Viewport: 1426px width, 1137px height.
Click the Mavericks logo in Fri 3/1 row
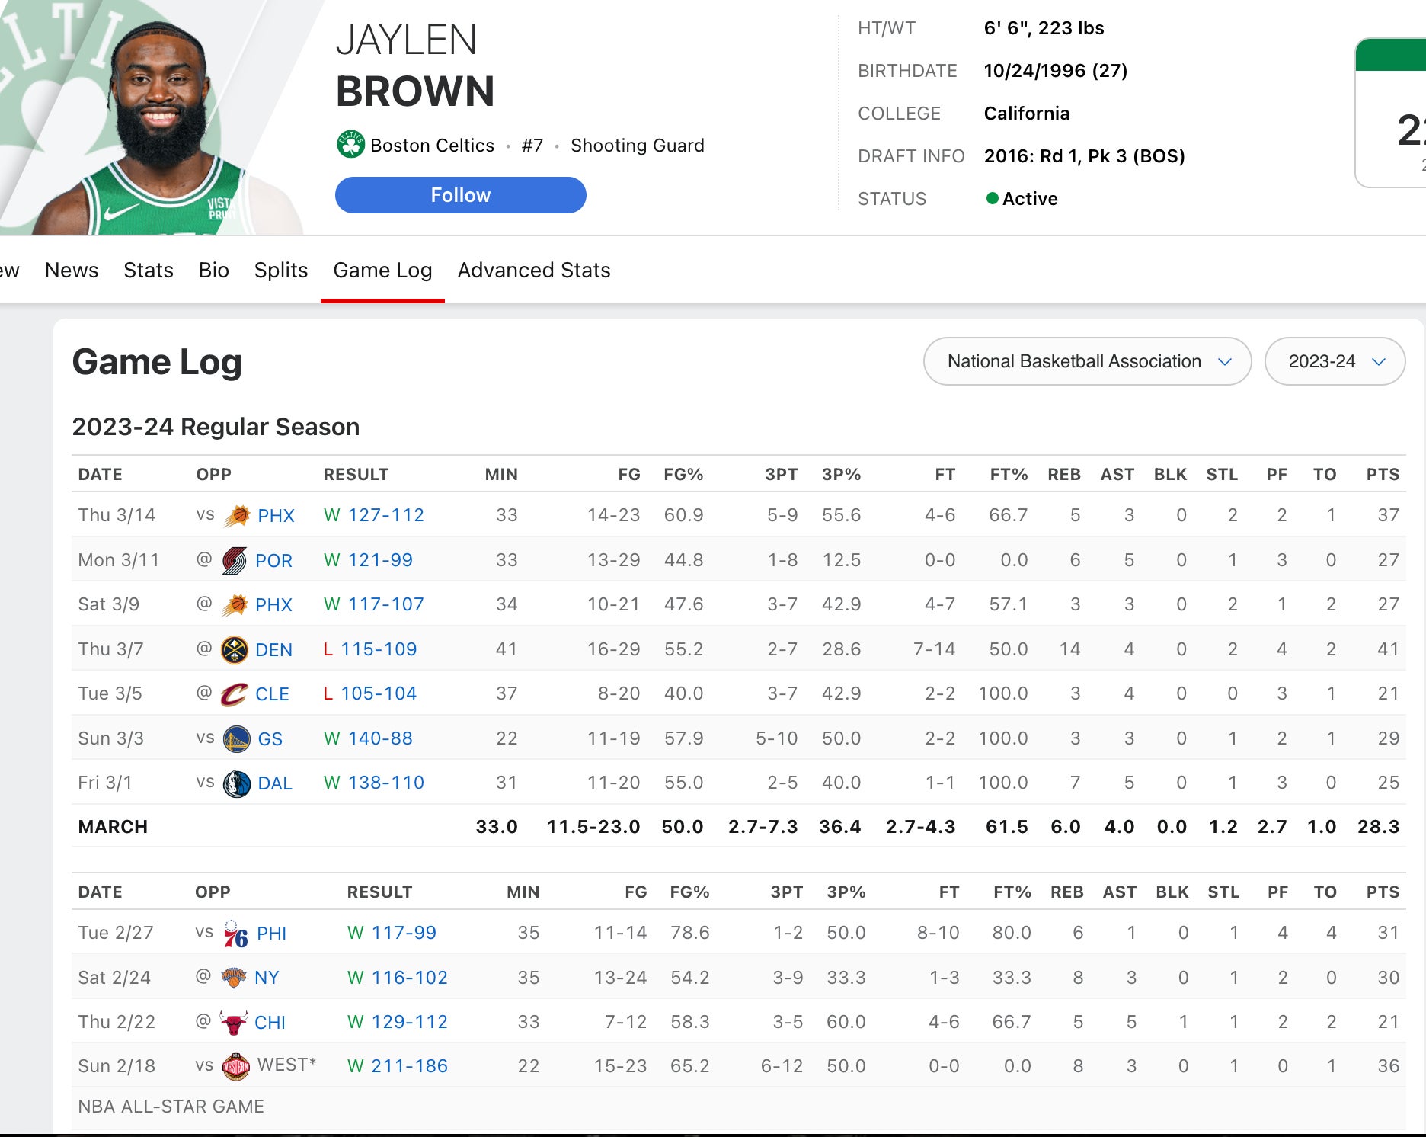click(x=237, y=783)
